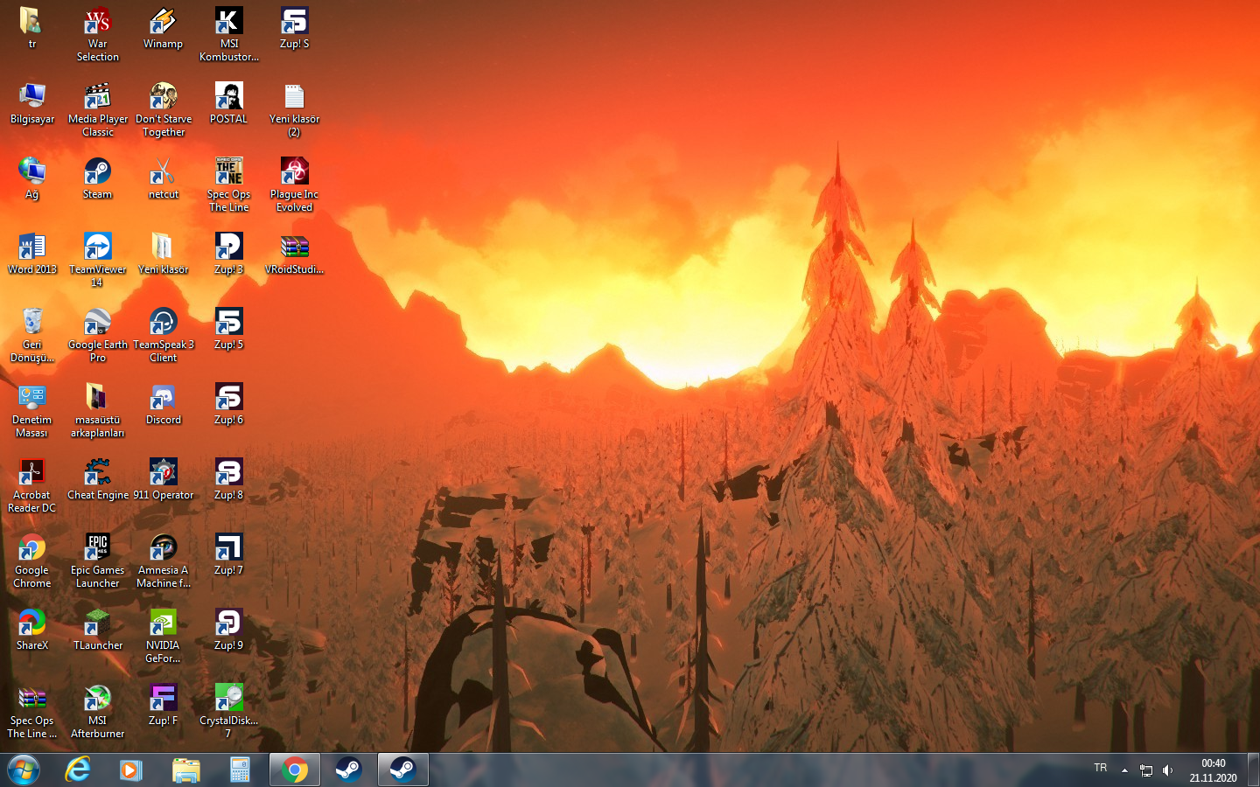Select the MSI Kombustor shortcut
Screen dimensions: 1260x787
[x=229, y=35]
